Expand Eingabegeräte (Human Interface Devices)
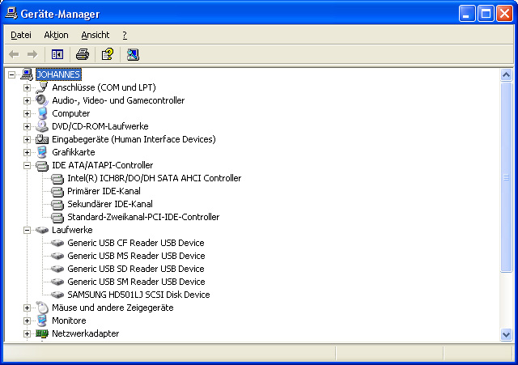 [x=27, y=139]
